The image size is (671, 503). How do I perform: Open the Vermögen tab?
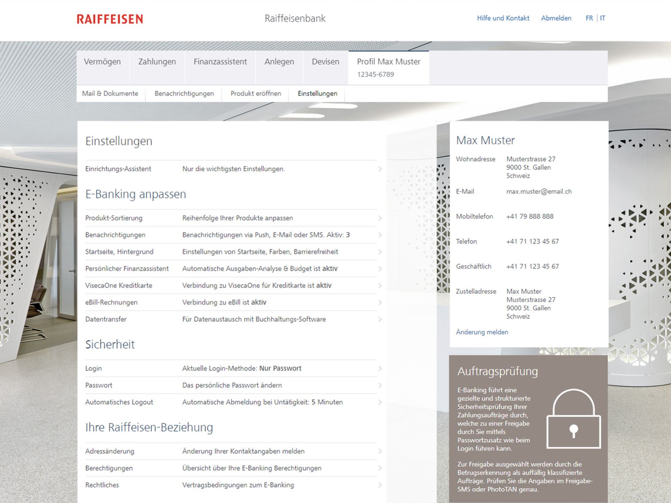pos(102,61)
